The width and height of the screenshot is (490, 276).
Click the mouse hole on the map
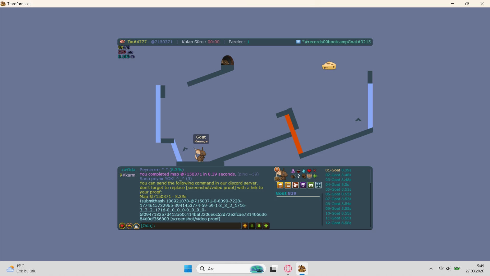(x=227, y=60)
